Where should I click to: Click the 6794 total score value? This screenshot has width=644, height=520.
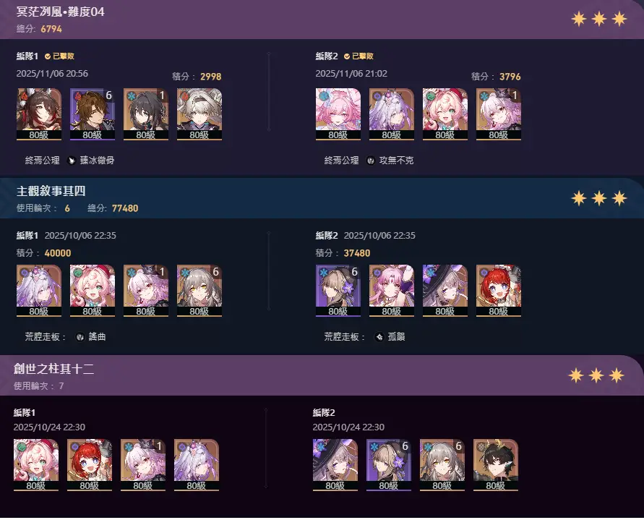coord(51,29)
